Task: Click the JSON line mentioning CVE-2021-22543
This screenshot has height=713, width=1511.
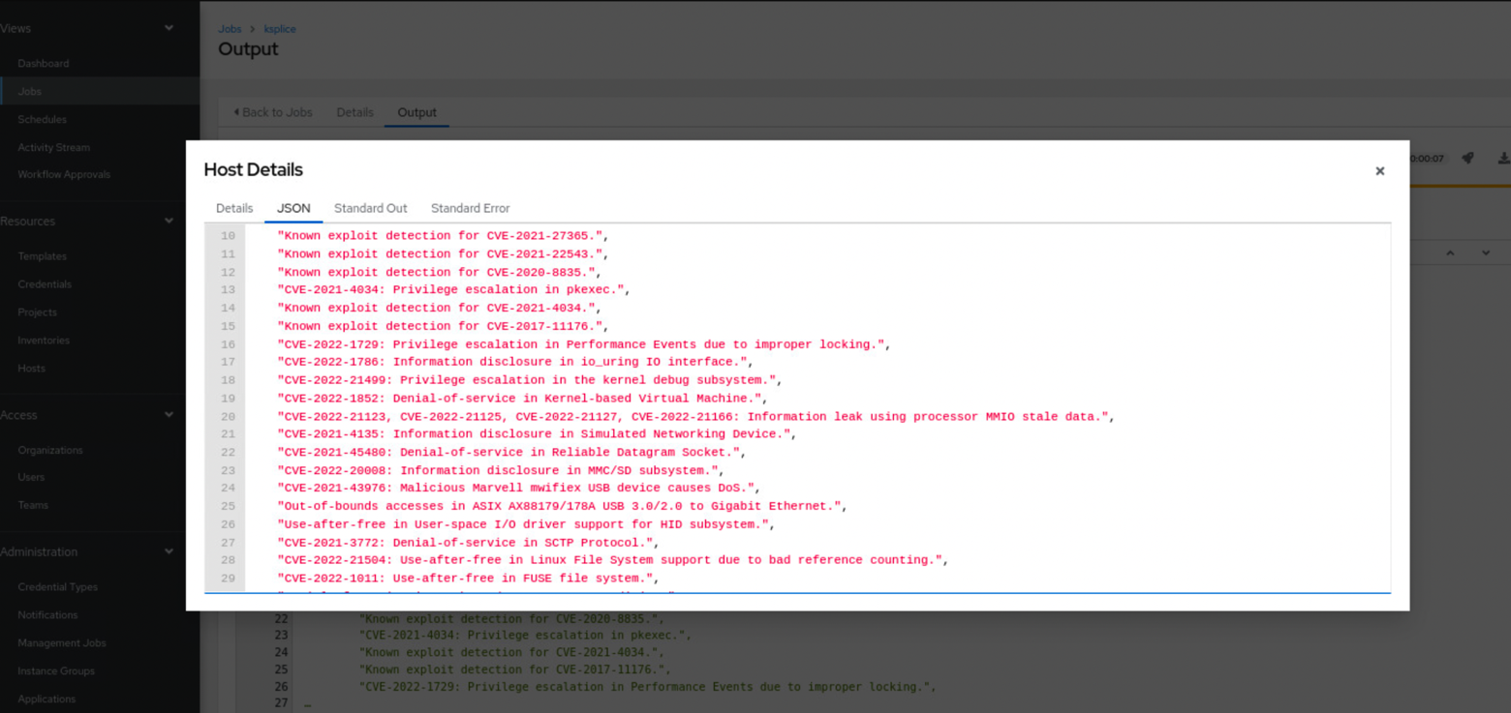Action: click(443, 254)
